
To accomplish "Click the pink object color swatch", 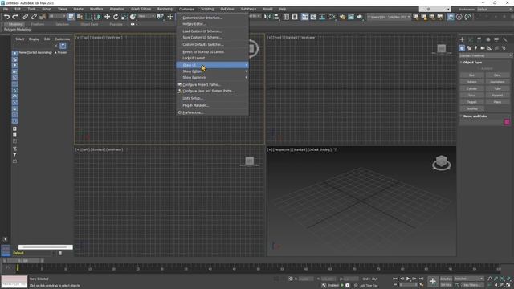I will pyautogui.click(x=507, y=122).
